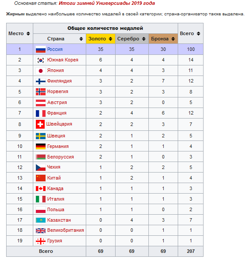Click the Место header label

click(16, 33)
